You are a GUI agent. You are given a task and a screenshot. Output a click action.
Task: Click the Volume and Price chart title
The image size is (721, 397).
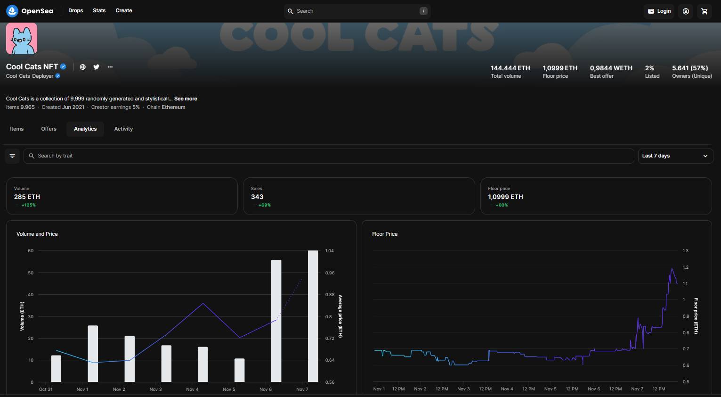[x=37, y=234]
